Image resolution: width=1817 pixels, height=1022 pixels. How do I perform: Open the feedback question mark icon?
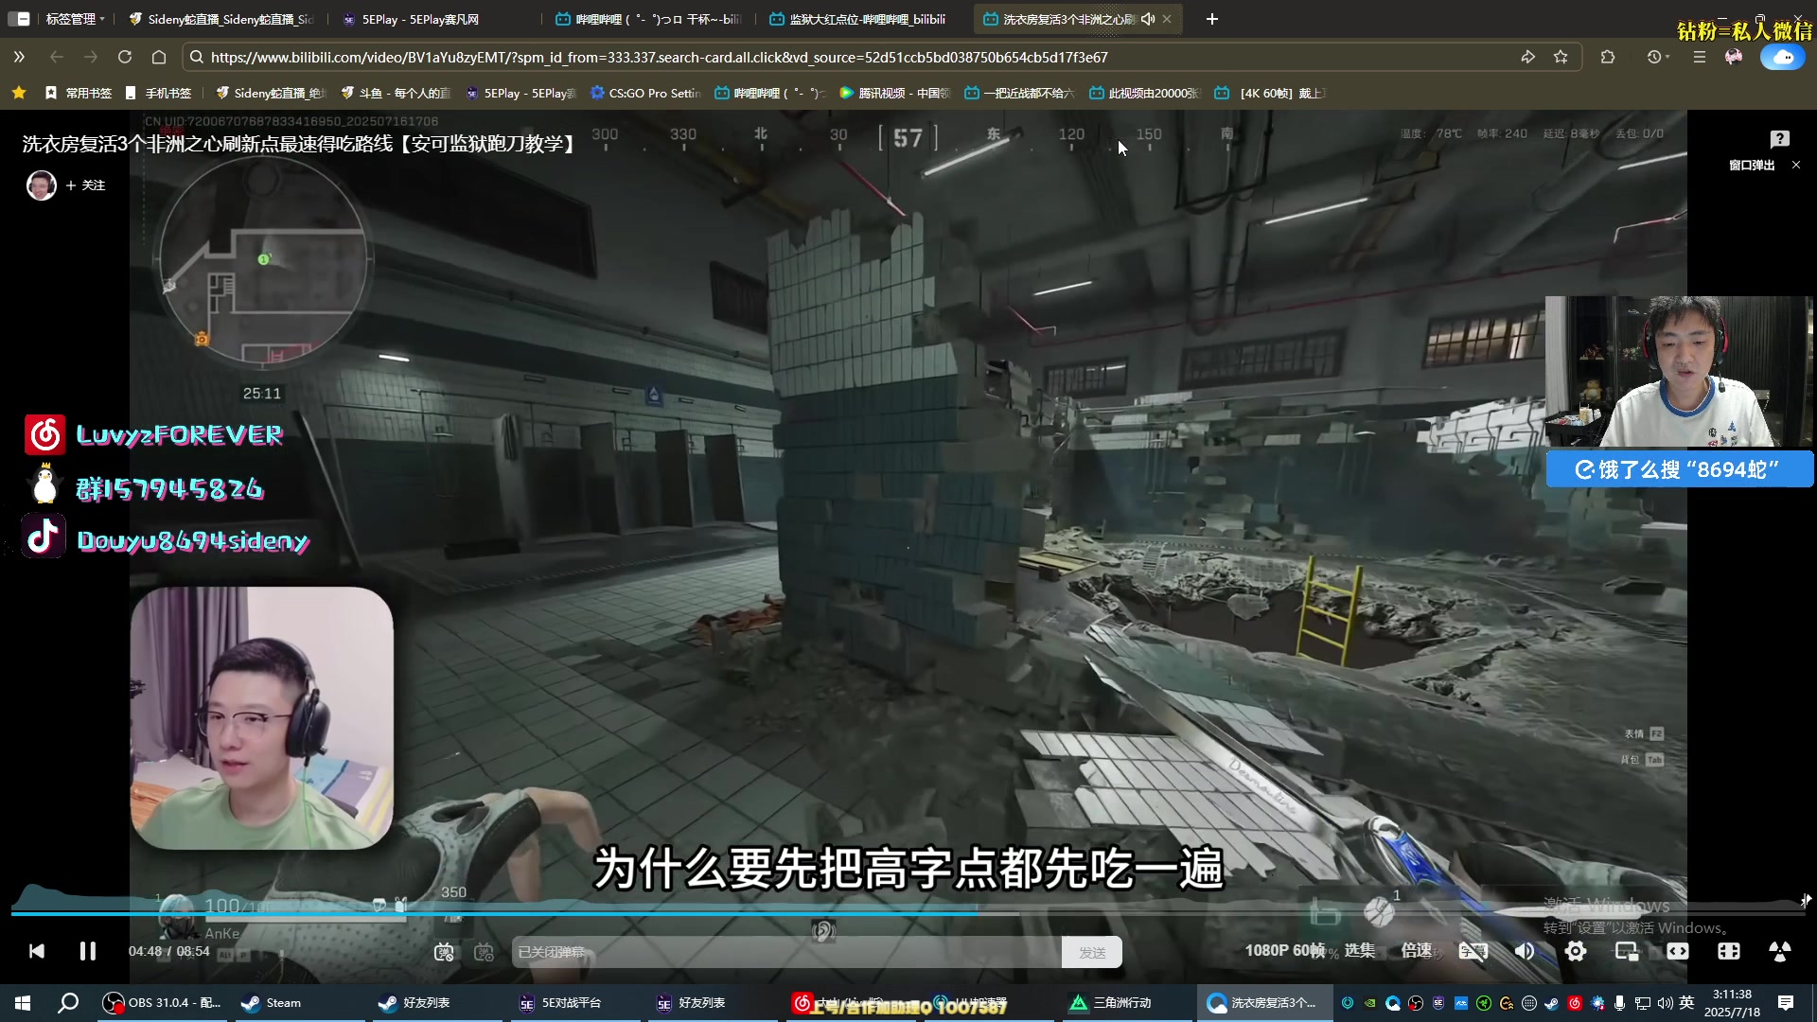click(x=1779, y=139)
